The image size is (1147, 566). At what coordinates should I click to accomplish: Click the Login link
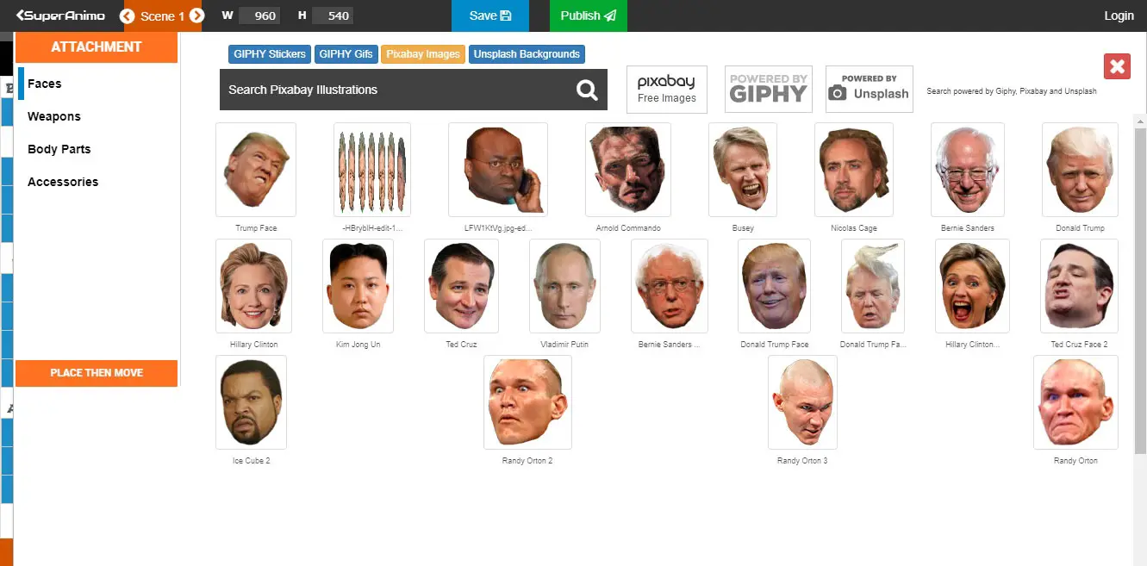coord(1119,16)
